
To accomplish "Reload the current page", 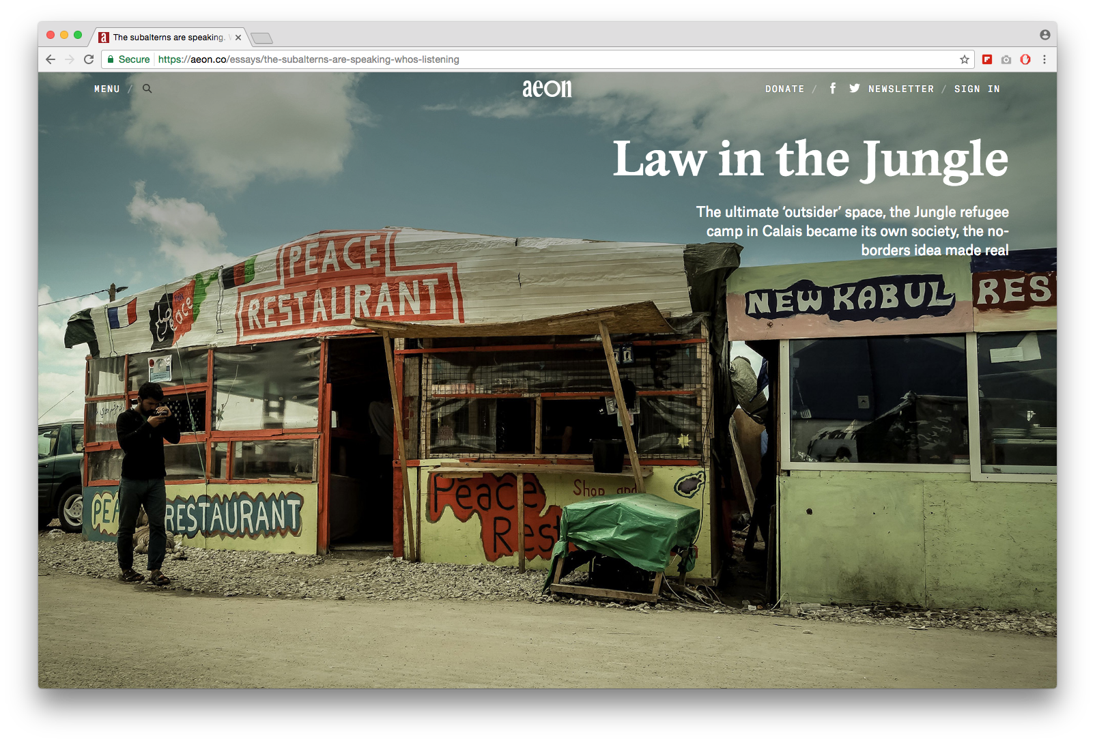I will coord(89,59).
